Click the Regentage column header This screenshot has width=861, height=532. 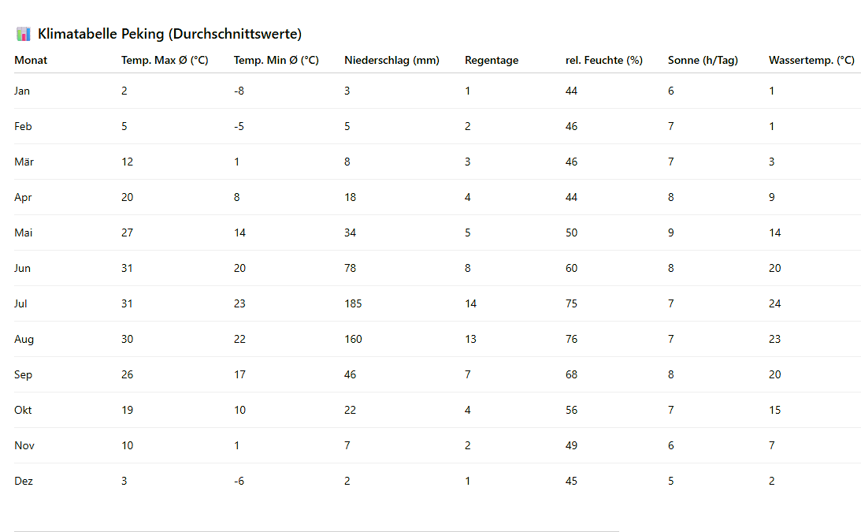(x=492, y=60)
